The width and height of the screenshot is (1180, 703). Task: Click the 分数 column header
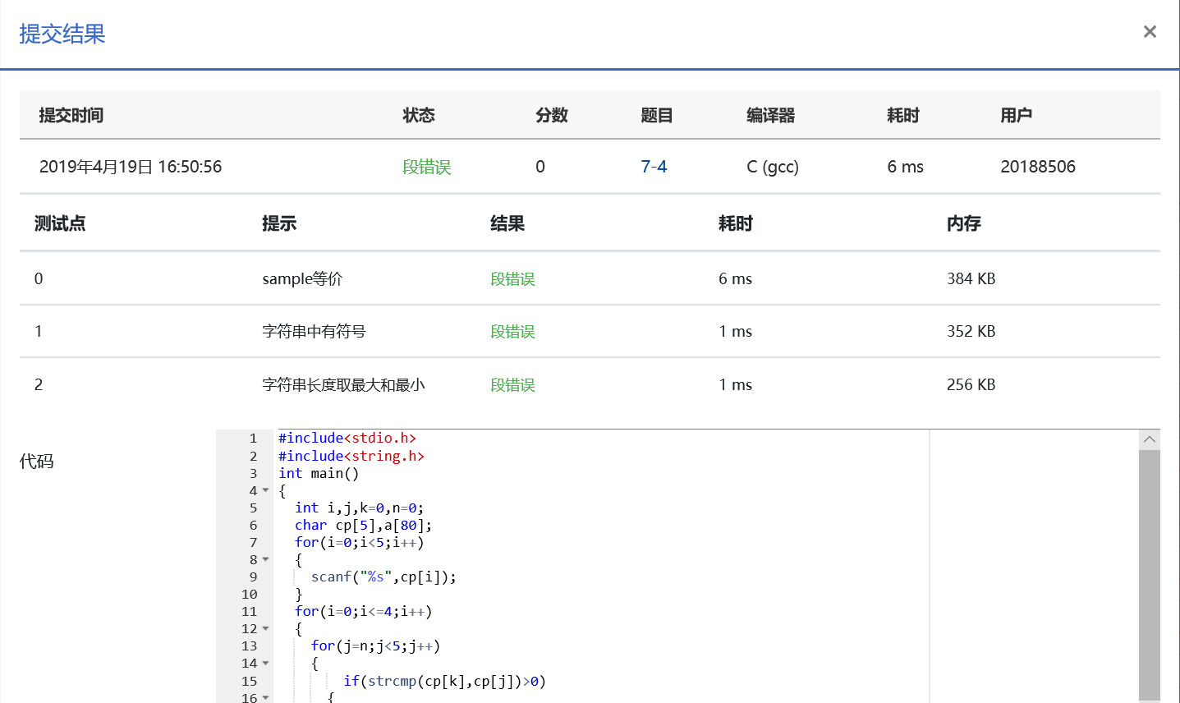tap(552, 116)
